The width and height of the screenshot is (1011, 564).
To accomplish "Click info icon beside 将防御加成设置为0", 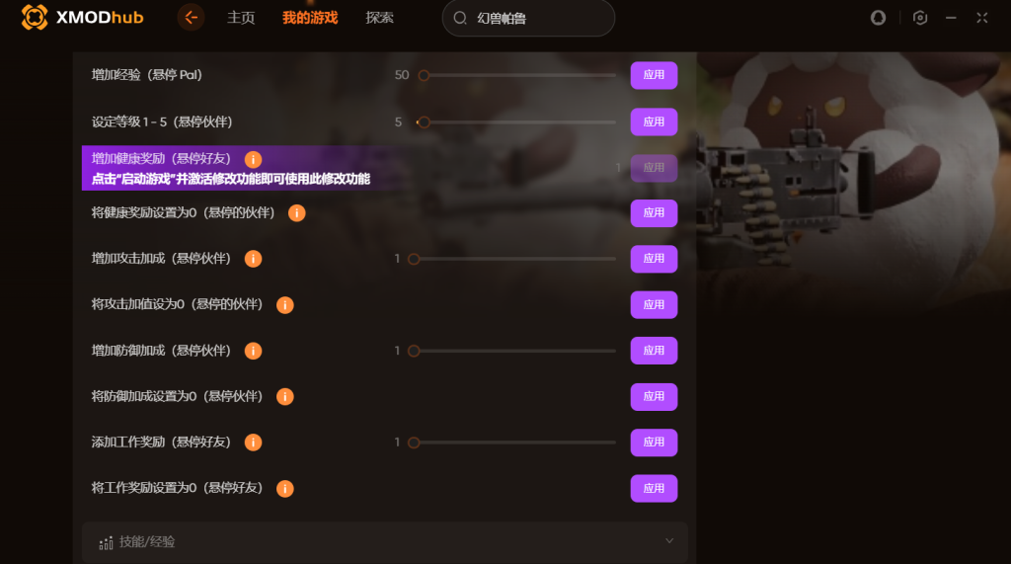I will 285,397.
